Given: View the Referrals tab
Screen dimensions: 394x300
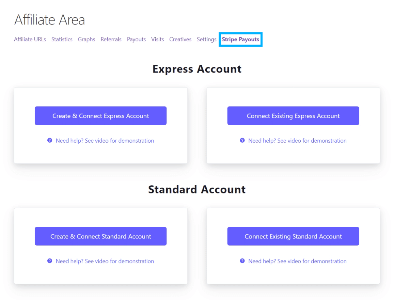Looking at the screenshot, I should (x=111, y=39).
